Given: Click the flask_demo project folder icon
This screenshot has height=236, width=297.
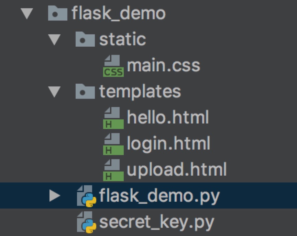Looking at the screenshot, I should (x=58, y=13).
